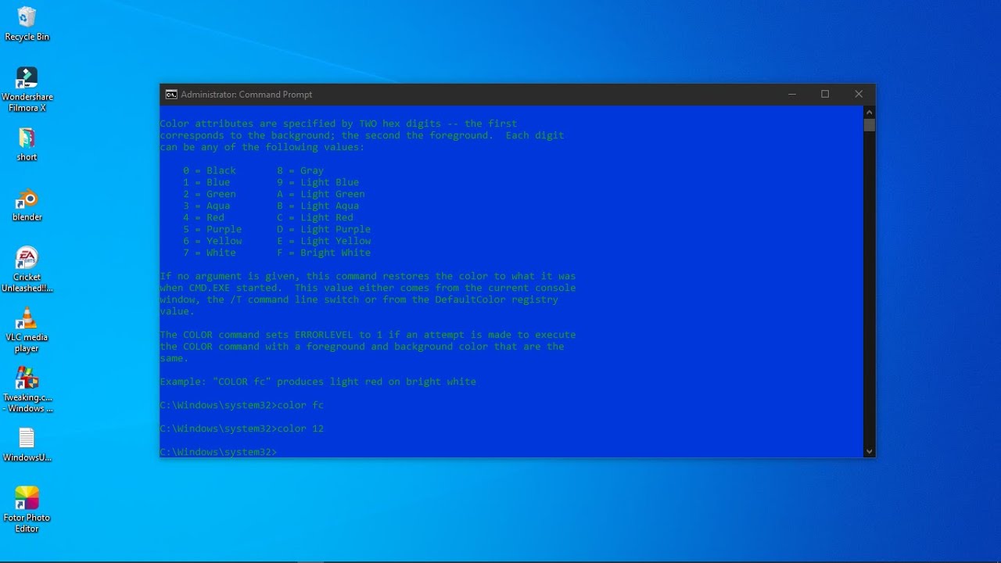
Task: Select the blender desktop shortcut
Action: coord(27,205)
